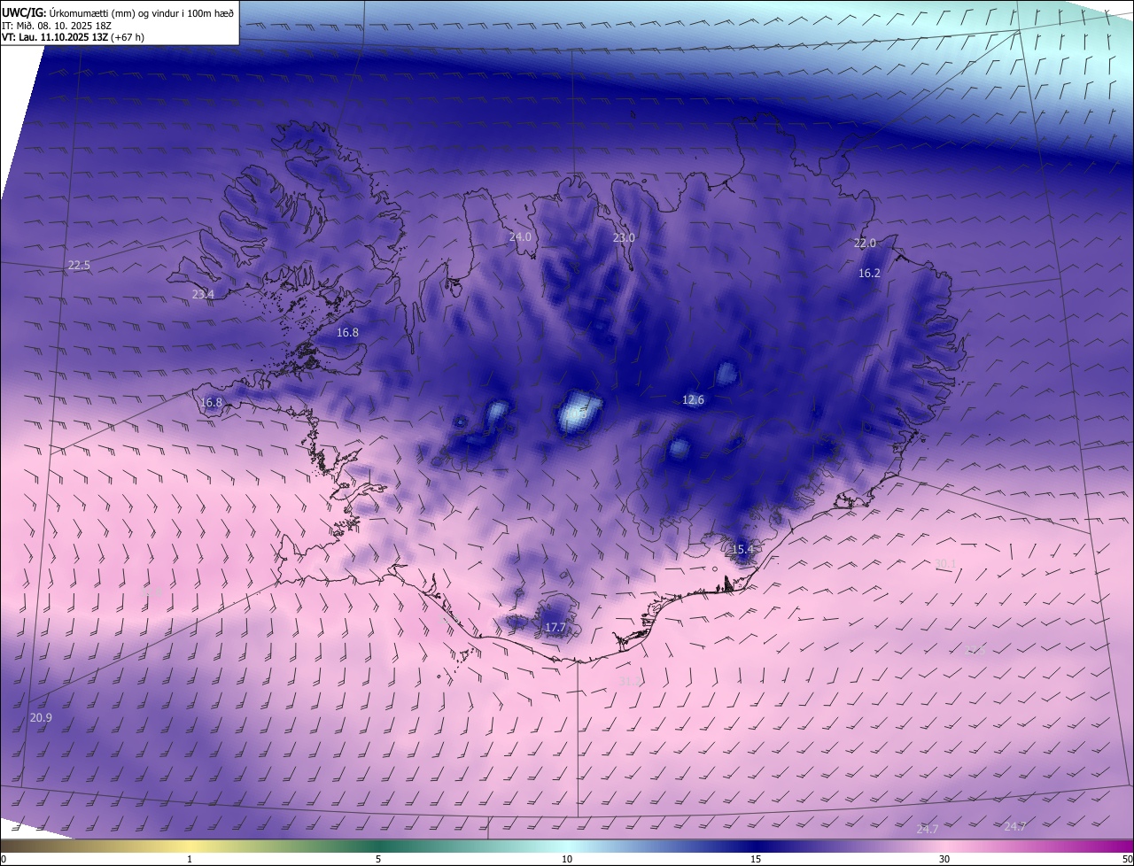The width and height of the screenshot is (1134, 866).
Task: Click the 22.0 value on the map
Action: click(865, 244)
